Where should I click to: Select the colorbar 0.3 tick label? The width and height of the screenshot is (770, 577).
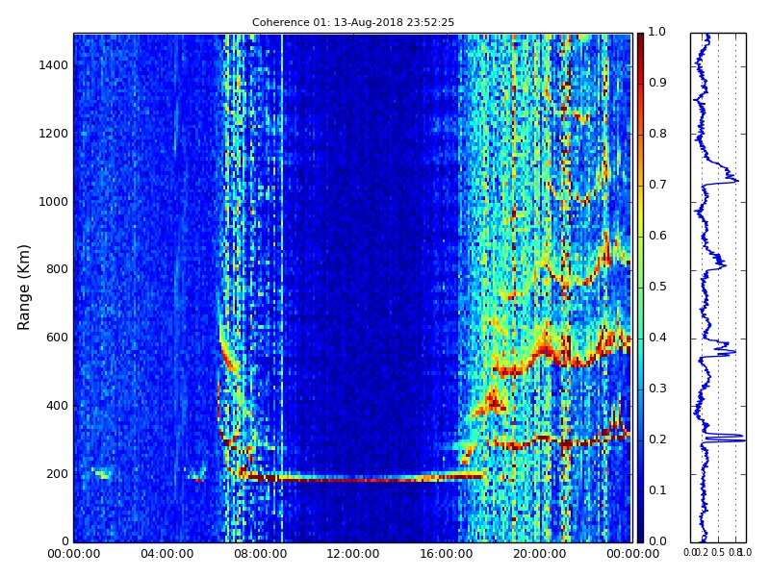657,389
